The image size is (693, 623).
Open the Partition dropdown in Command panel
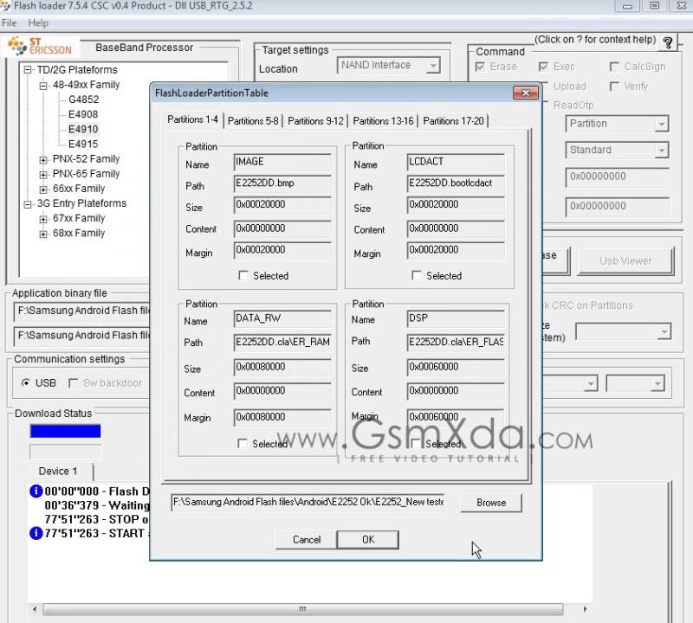pos(661,124)
